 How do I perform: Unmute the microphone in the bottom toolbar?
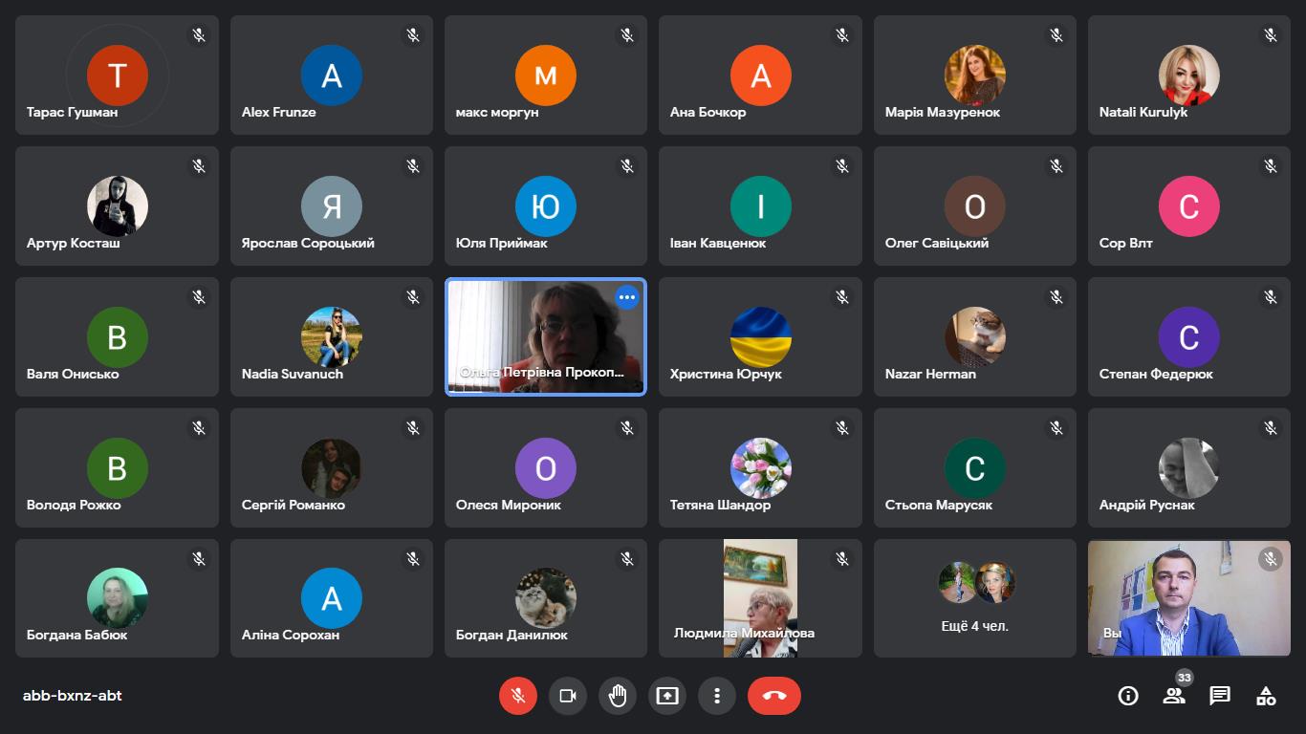[x=518, y=696]
